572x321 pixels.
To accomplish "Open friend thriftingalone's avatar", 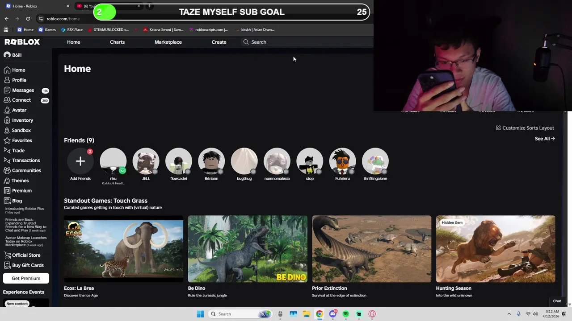I will 375,161.
